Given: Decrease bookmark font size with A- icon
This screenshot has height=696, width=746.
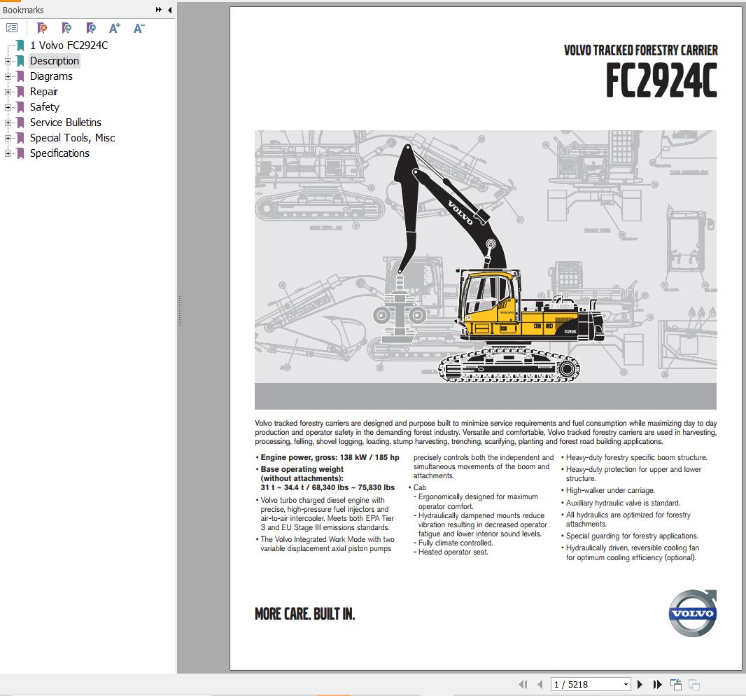Looking at the screenshot, I should coord(139,28).
